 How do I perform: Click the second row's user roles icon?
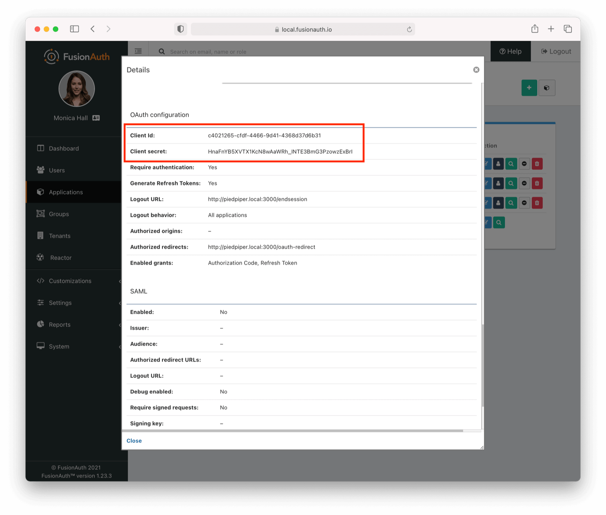[x=498, y=183]
